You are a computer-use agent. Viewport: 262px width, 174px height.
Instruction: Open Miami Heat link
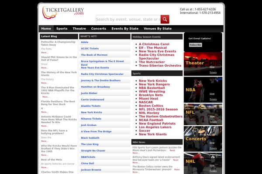(x=148, y=99)
